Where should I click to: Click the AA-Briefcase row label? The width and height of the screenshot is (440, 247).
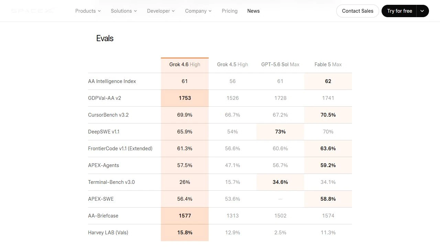click(103, 216)
